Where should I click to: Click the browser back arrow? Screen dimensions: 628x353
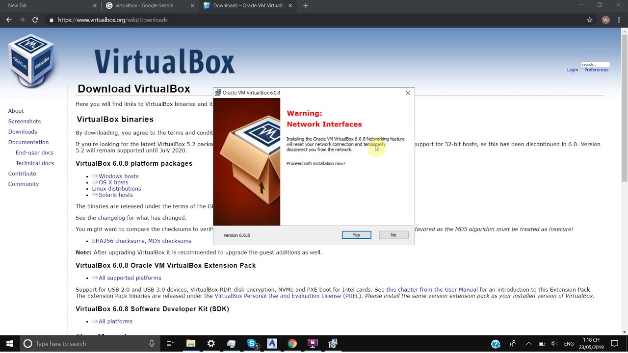9,20
